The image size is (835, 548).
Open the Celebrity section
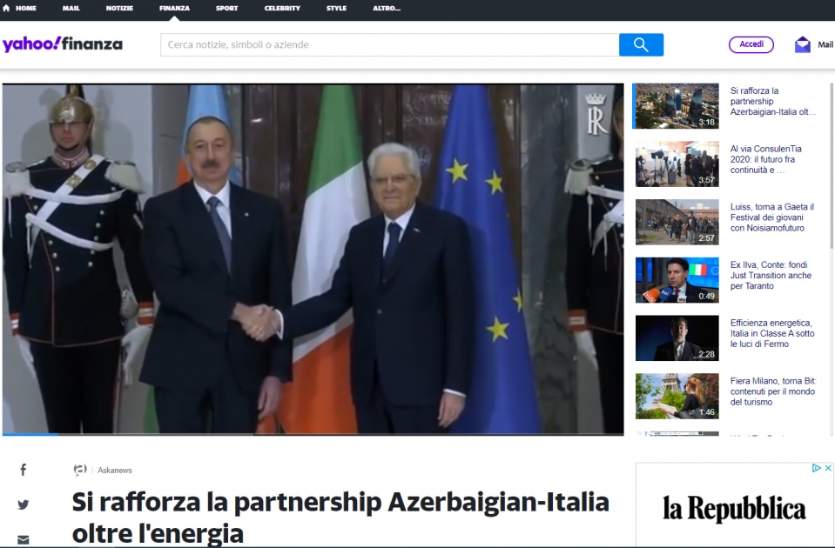282,8
